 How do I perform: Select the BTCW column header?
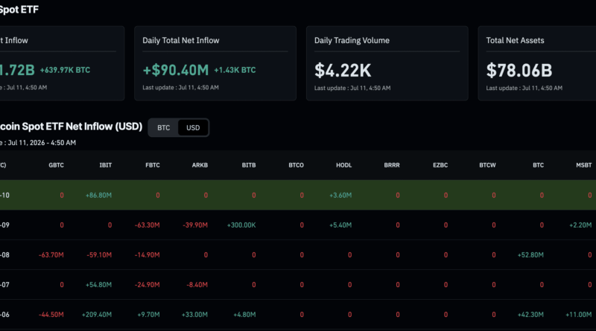point(488,165)
